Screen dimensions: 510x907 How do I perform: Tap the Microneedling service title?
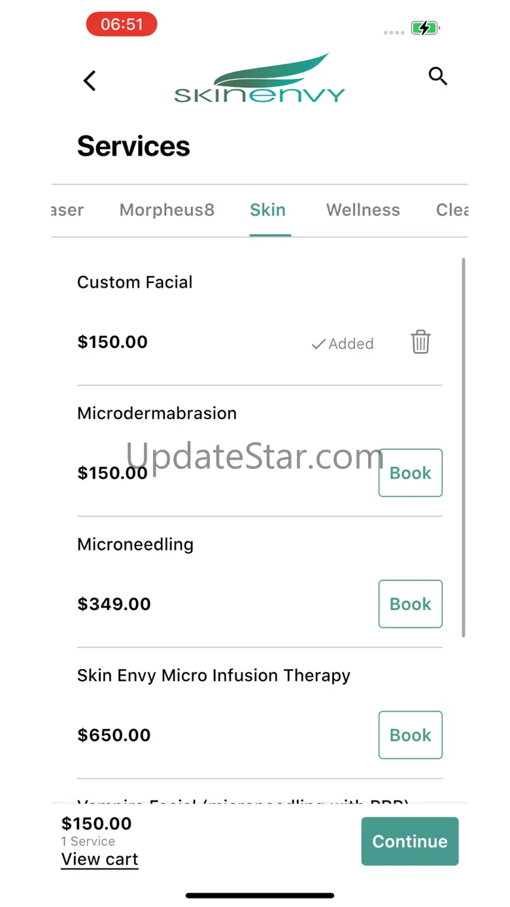pyautogui.click(x=135, y=545)
